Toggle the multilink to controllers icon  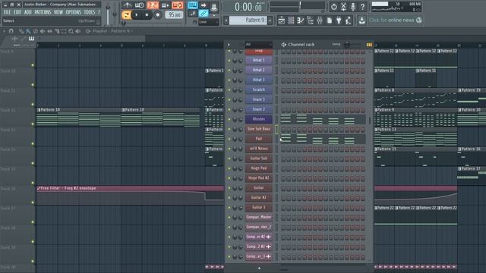pos(204,14)
